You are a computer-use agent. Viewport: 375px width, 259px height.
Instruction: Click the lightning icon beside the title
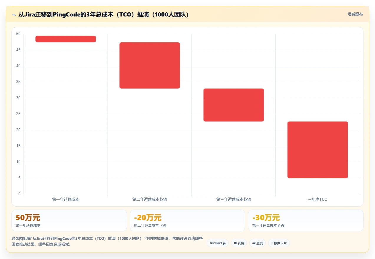pos(14,15)
